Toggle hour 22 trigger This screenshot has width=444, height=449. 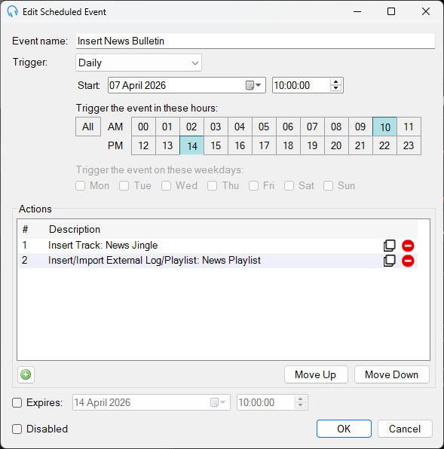tap(384, 145)
